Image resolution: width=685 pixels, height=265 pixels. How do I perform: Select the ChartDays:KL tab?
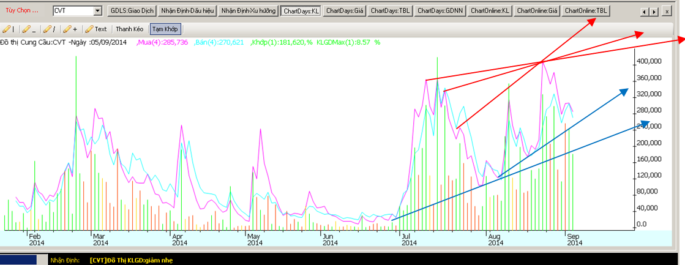tap(301, 10)
